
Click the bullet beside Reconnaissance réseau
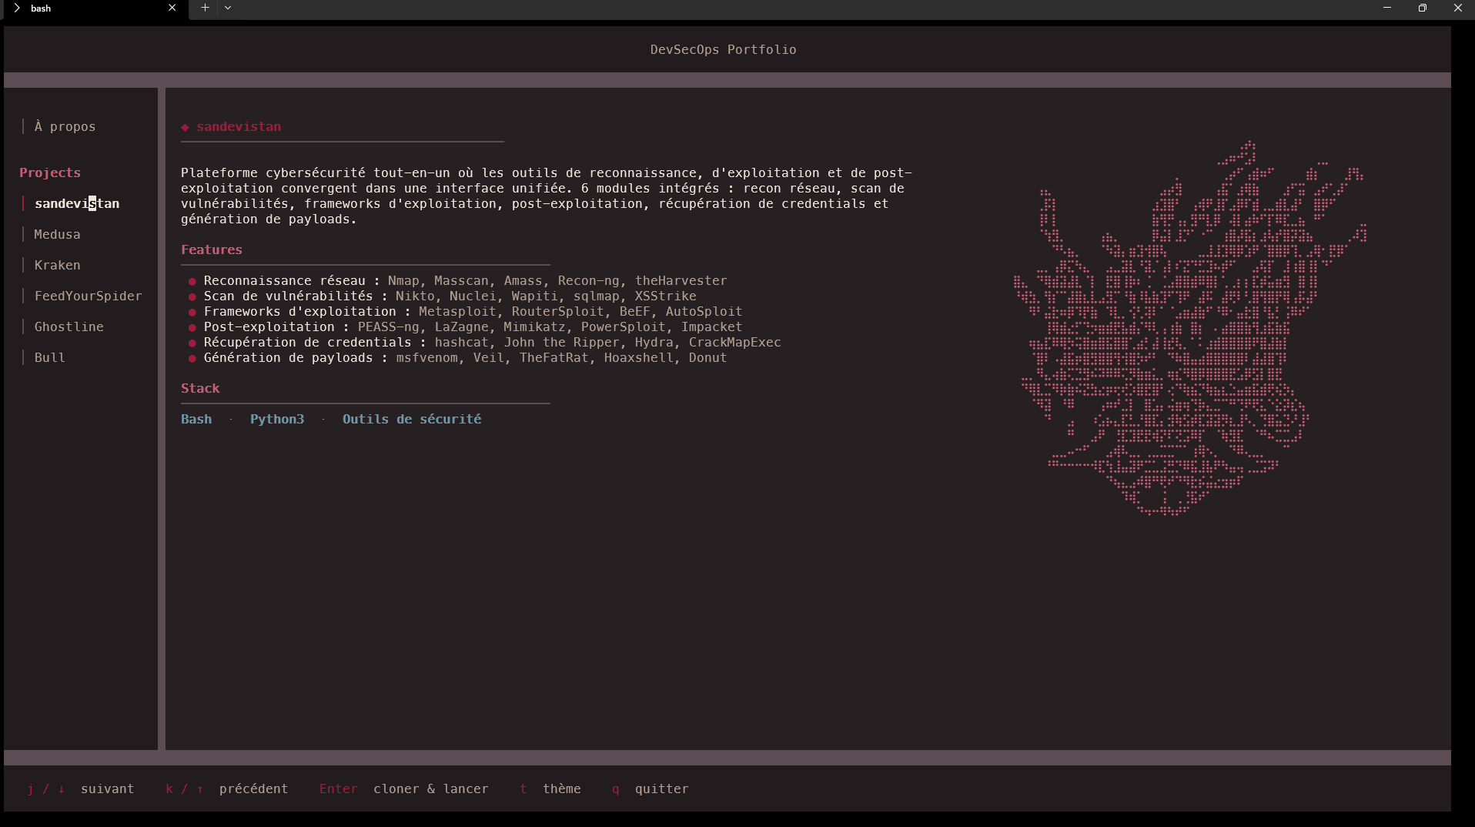tap(192, 281)
